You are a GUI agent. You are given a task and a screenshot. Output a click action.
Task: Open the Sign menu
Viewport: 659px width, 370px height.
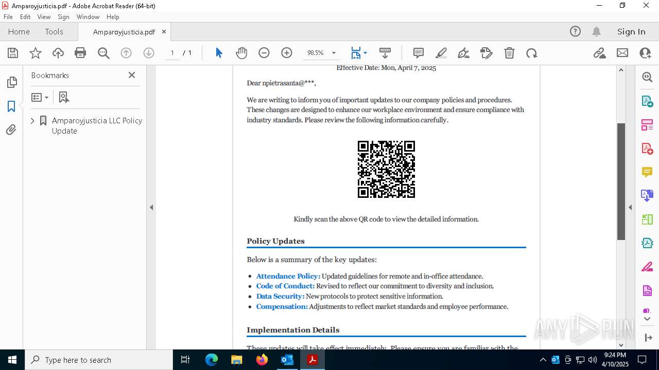coord(63,17)
